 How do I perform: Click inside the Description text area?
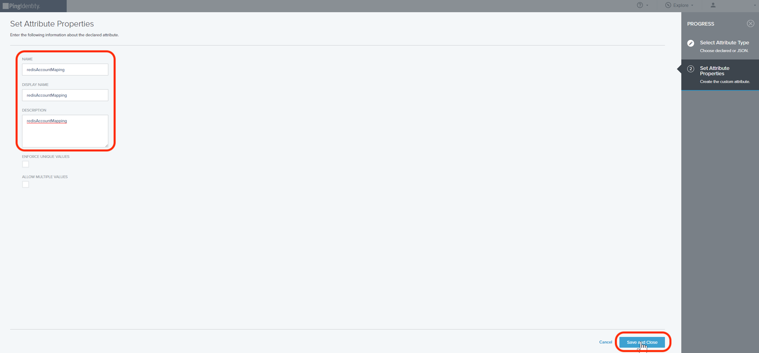[x=65, y=131]
